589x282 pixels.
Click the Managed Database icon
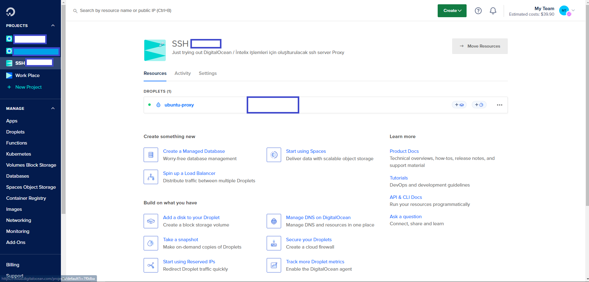151,155
